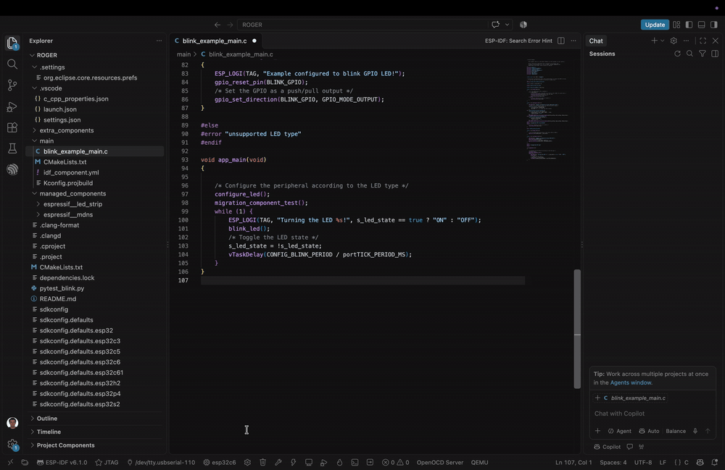
Task: Open the Agents window link
Action: [631, 383]
